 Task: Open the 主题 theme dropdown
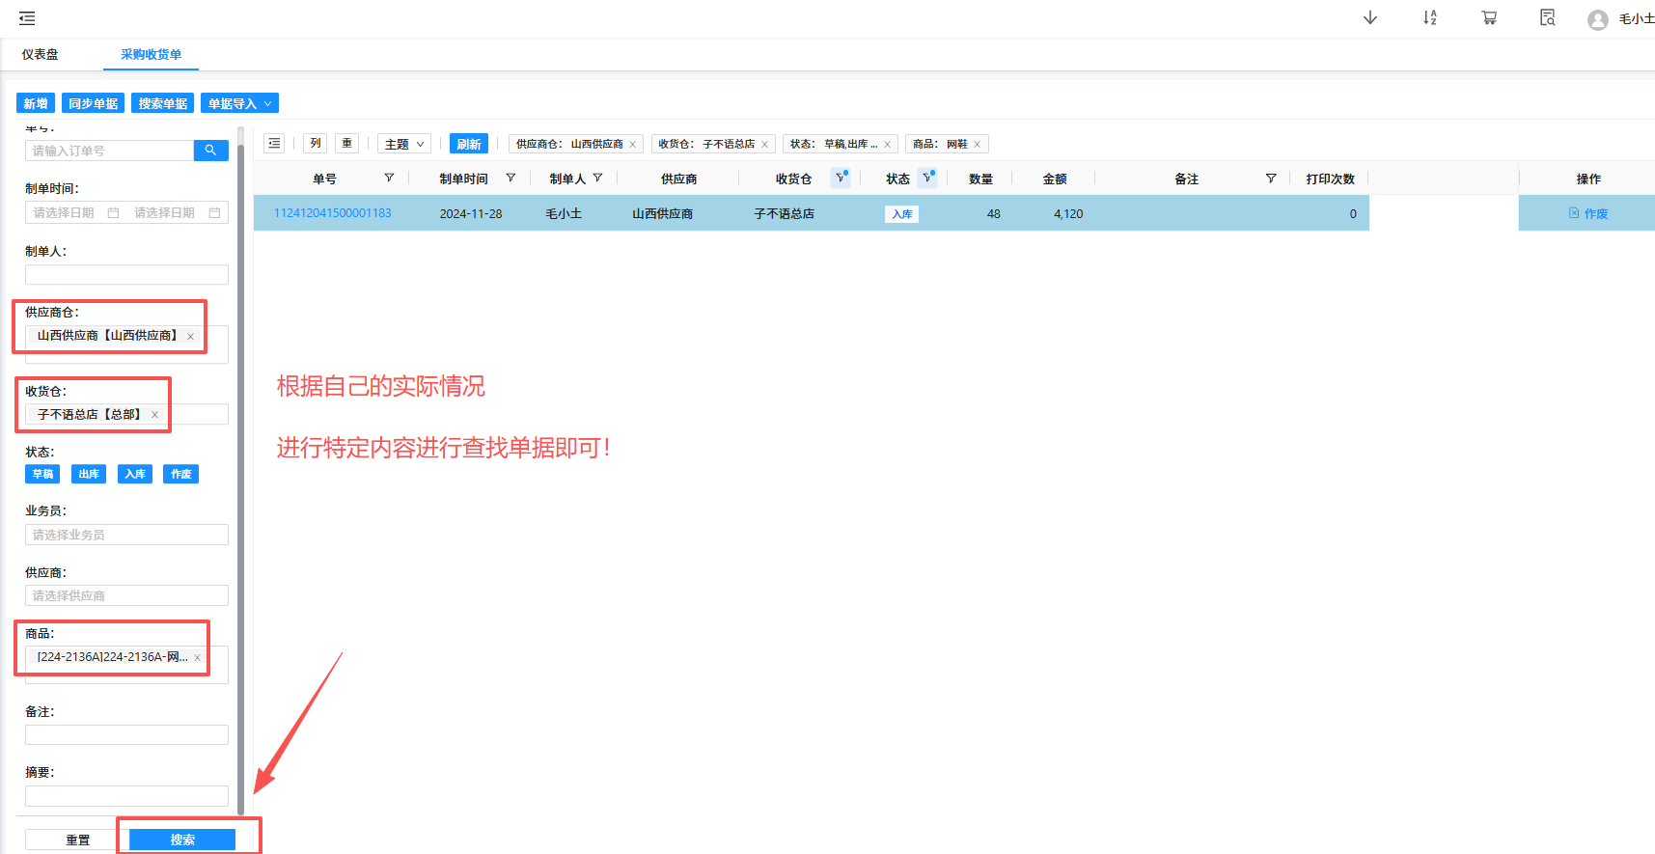[x=403, y=144]
